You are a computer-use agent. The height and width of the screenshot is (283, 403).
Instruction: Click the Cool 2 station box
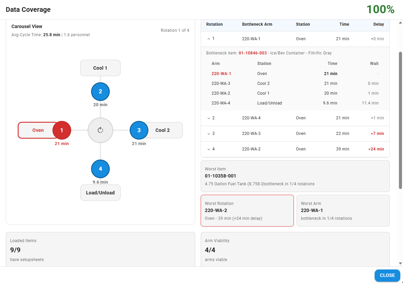tap(162, 130)
